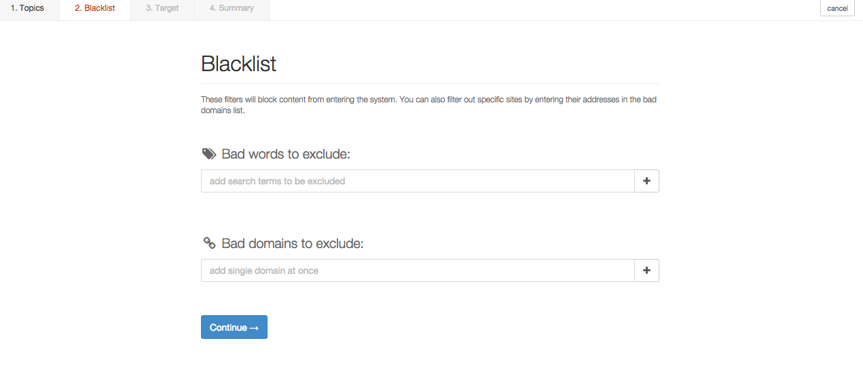Click the "domains list." text line
The height and width of the screenshot is (366, 863).
(223, 110)
